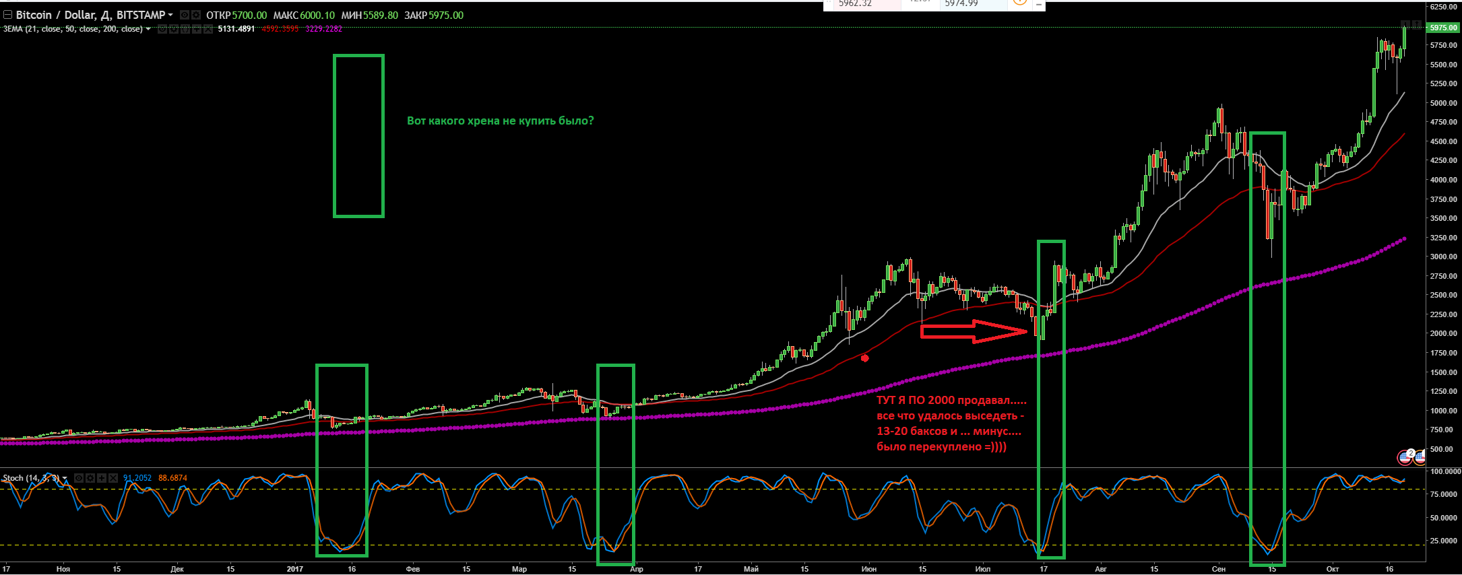1462x575 pixels.
Task: Click the Stoch (14, 3, 3) label
Action: (x=31, y=478)
